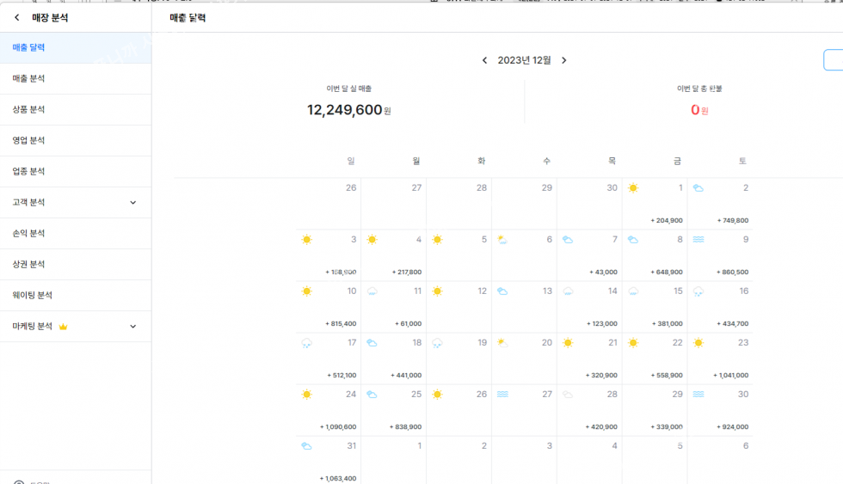
Task: Open 웨이팅 분석 menu item
Action: 33,296
